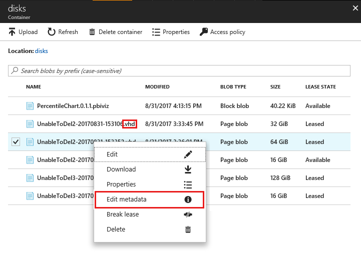Uncheck the selected 64 GiB blob checkbox

tap(16, 142)
